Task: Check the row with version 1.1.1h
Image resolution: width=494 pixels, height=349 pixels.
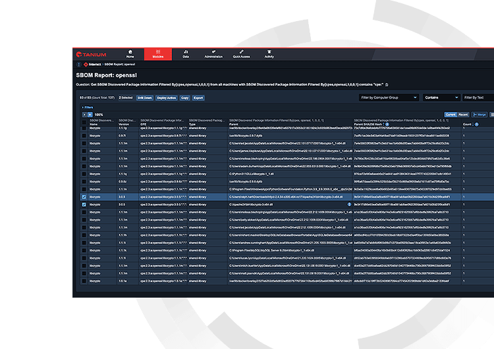Action: [84, 235]
